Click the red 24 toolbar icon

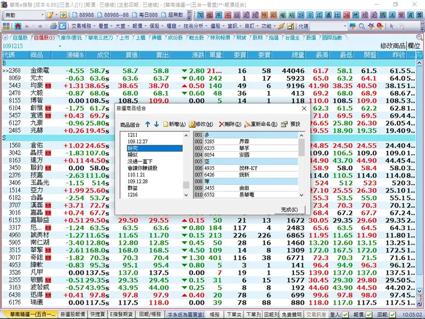[x=346, y=15]
